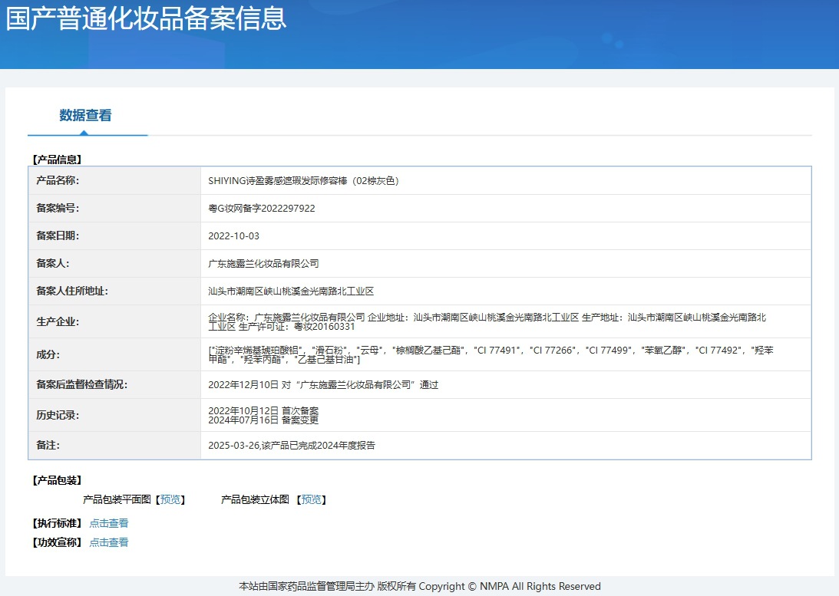Click the 历史记录 row label
839x596 pixels.
click(58, 415)
